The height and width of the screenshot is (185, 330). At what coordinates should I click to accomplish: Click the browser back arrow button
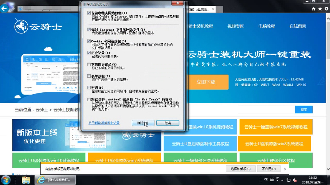point(4,8)
